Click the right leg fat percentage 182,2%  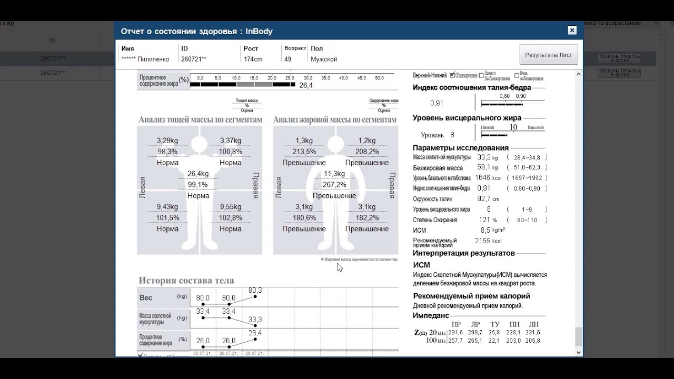tap(367, 218)
